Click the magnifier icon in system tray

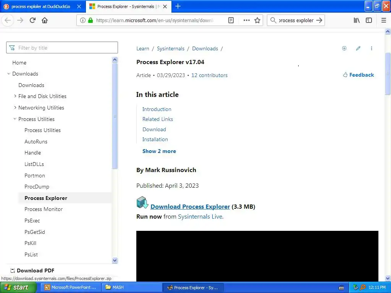[363, 287]
